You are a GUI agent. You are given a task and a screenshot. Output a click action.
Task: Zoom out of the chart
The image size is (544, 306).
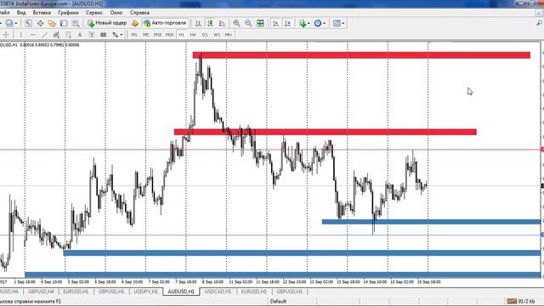click(248, 23)
